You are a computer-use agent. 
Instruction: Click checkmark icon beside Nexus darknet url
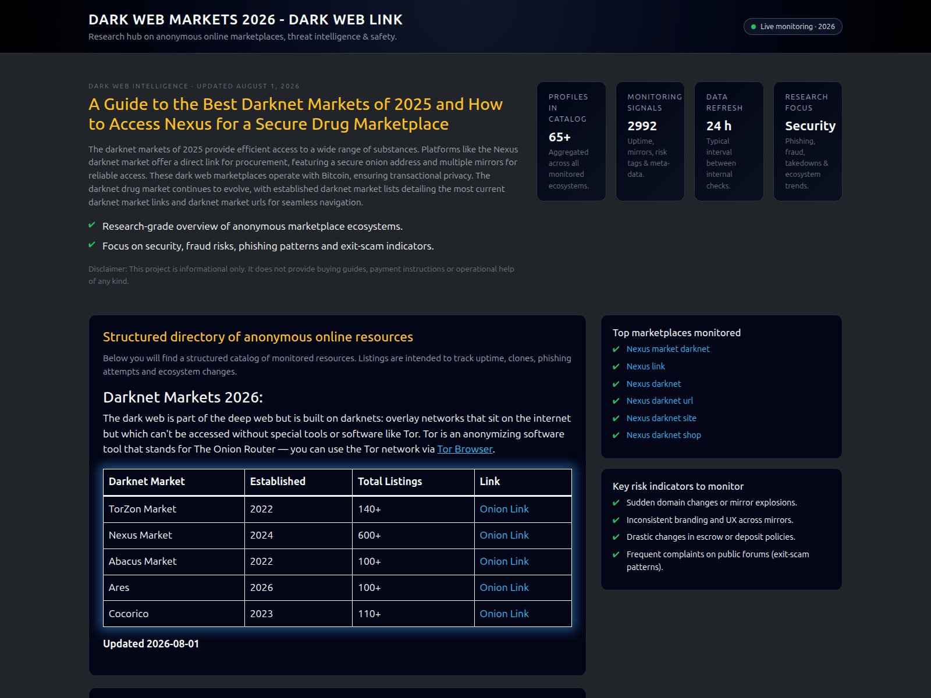(x=616, y=401)
